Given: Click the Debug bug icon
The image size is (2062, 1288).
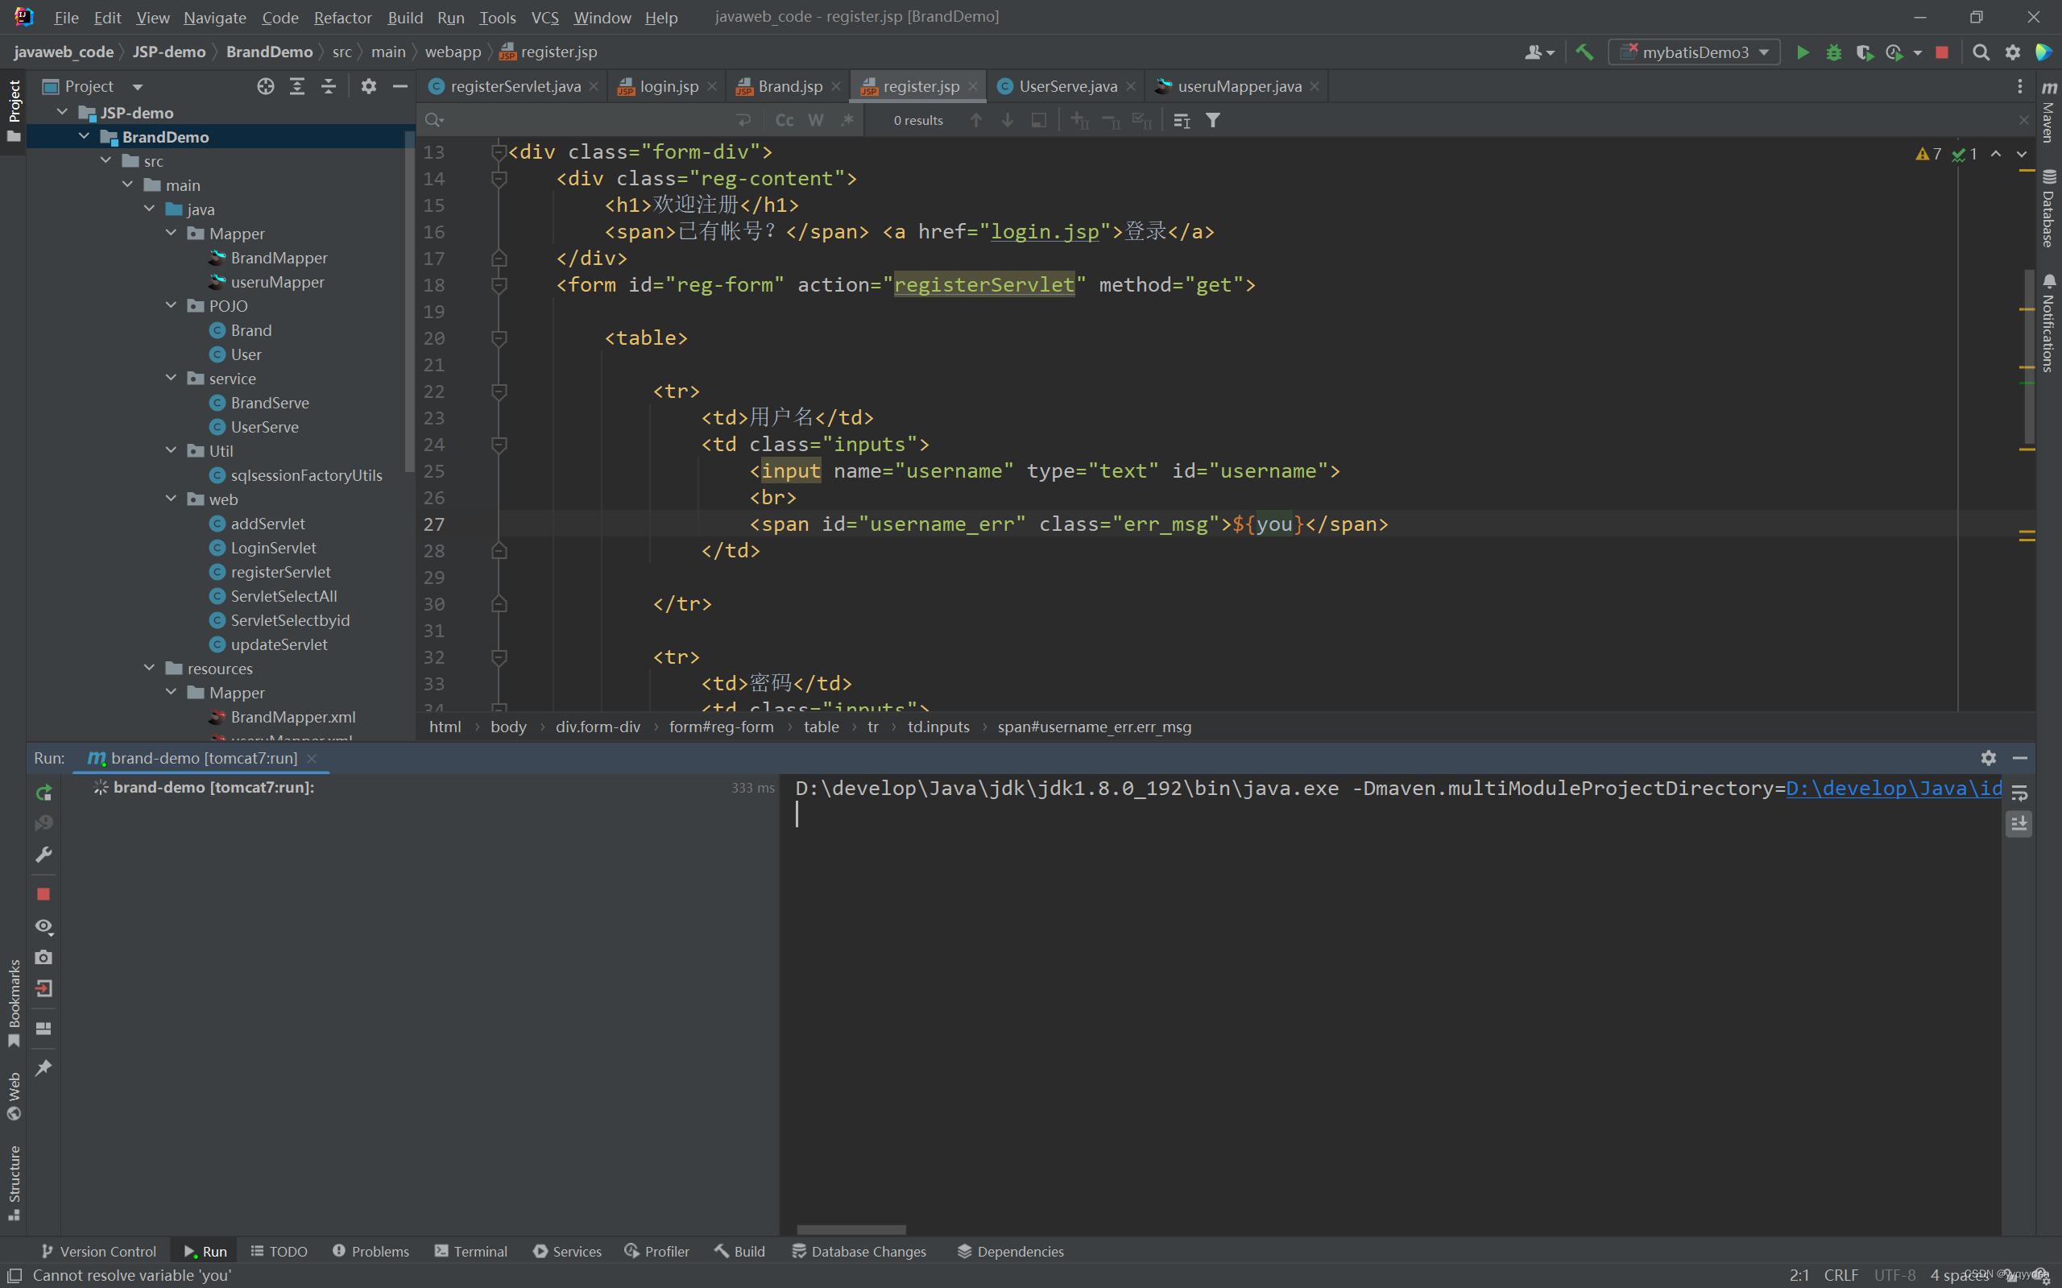Looking at the screenshot, I should pos(1834,53).
